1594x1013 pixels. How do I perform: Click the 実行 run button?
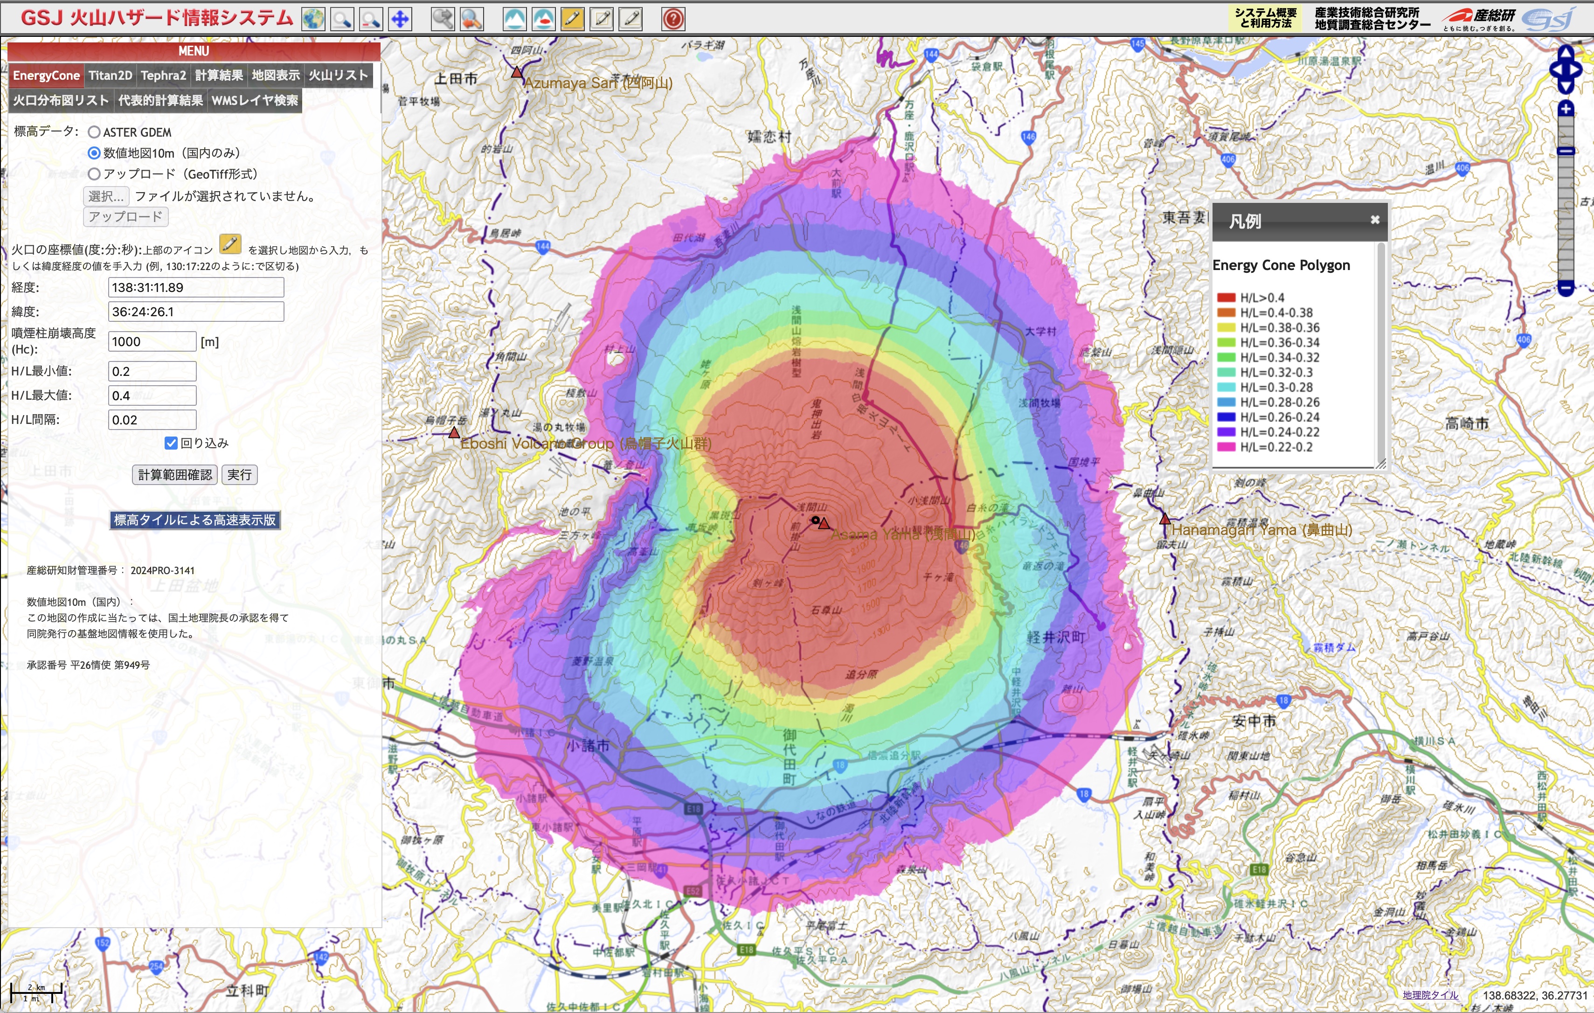(239, 475)
